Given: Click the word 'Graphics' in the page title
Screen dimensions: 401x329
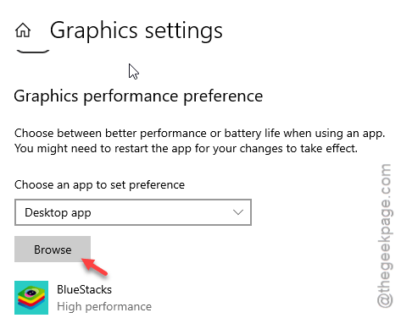Looking at the screenshot, I should pos(93,31).
